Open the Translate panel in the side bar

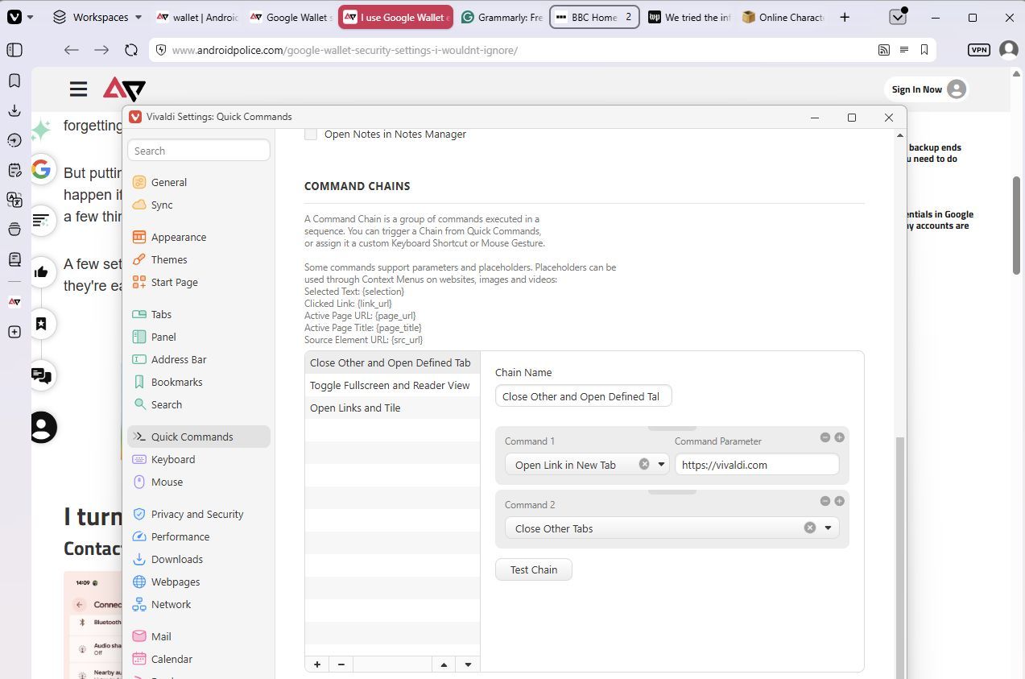point(14,200)
